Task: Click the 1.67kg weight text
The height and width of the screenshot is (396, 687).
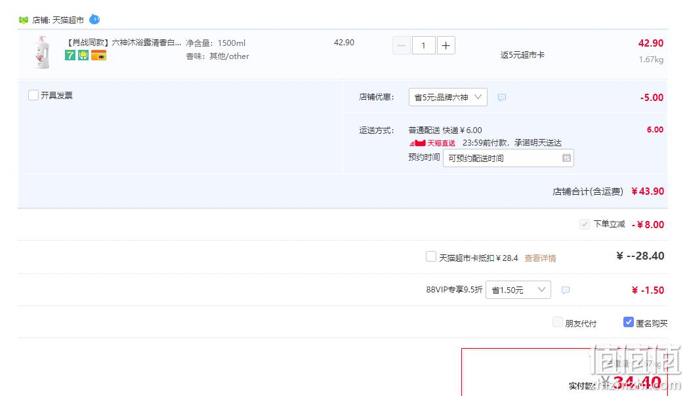Action: [x=651, y=60]
